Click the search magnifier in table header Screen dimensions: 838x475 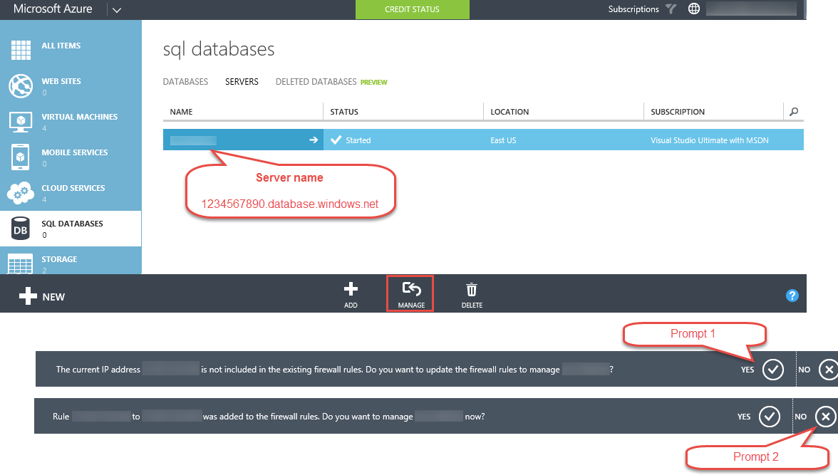click(x=794, y=112)
